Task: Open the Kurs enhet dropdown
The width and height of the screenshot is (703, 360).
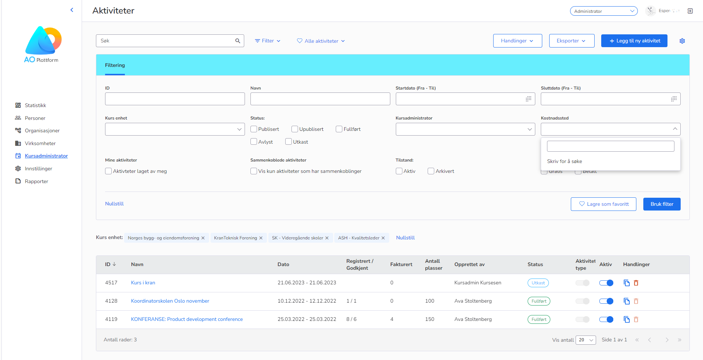Action: click(175, 129)
